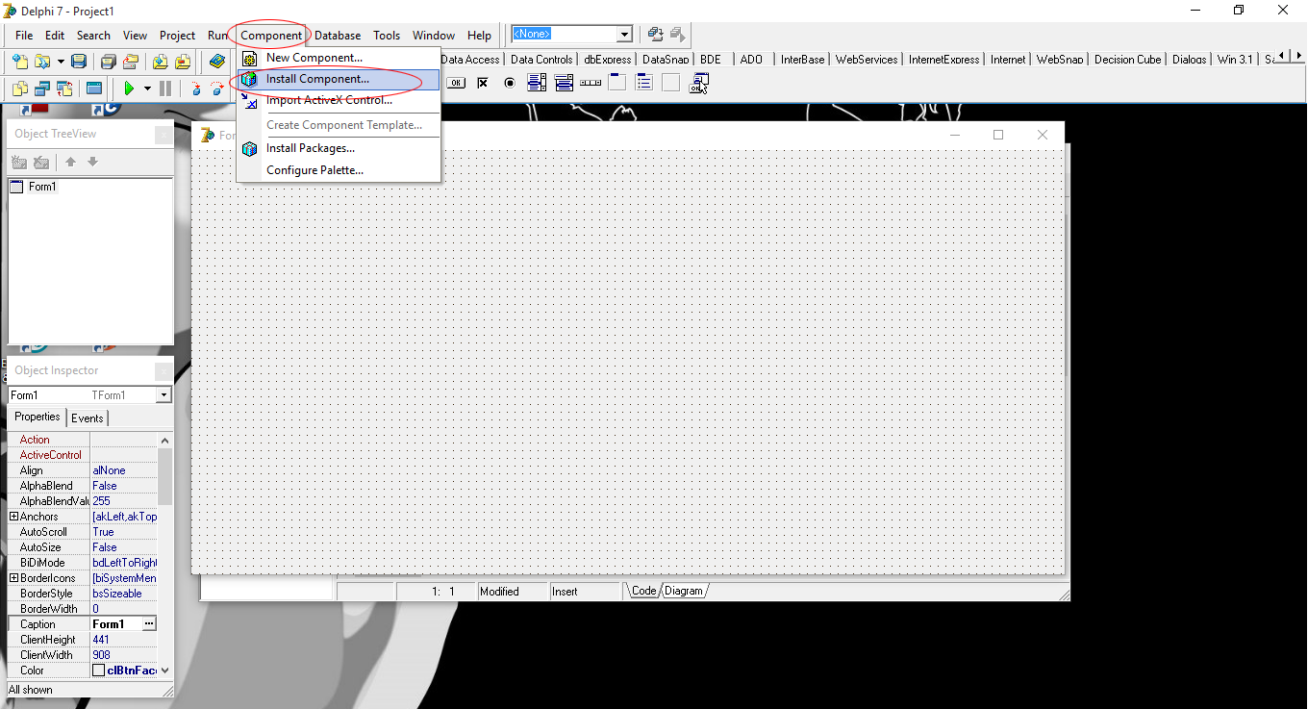Open the Database menu
Screen dimensions: 1308x709
click(x=338, y=36)
